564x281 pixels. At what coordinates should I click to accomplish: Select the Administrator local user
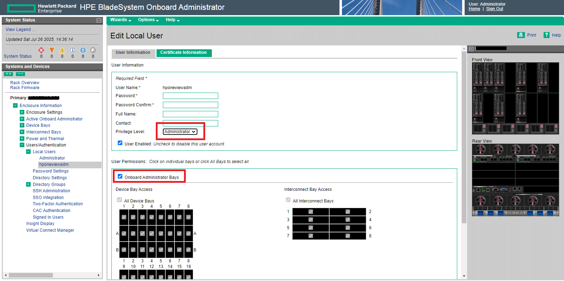tap(52, 158)
